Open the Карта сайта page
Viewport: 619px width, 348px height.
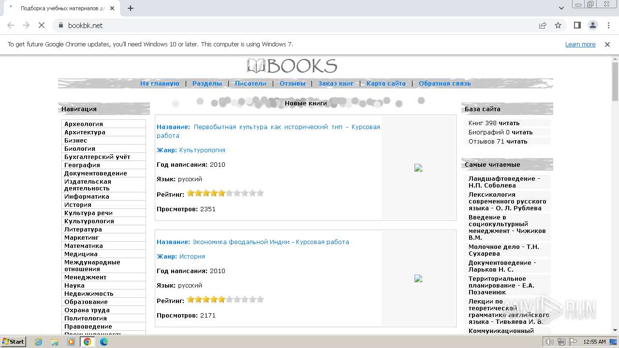click(x=386, y=83)
